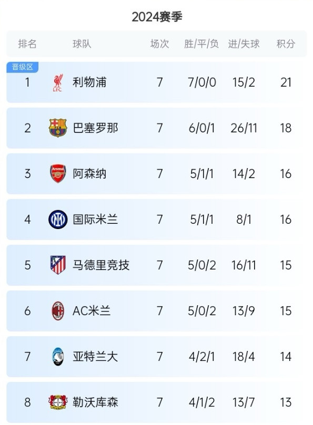Click the 勒沃库森 team name
Screen dimensions: 313x425
coord(95,402)
